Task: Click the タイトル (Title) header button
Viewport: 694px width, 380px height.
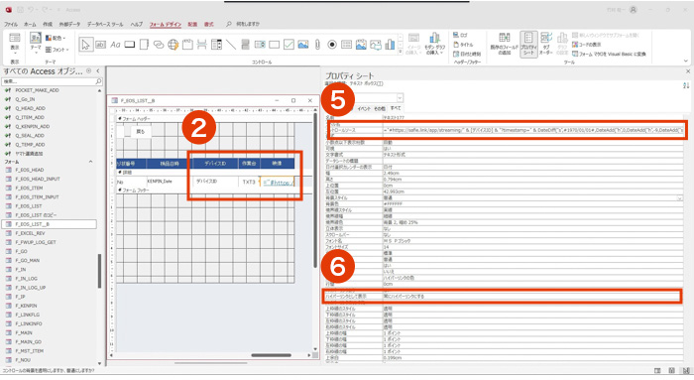Action: coord(463,45)
